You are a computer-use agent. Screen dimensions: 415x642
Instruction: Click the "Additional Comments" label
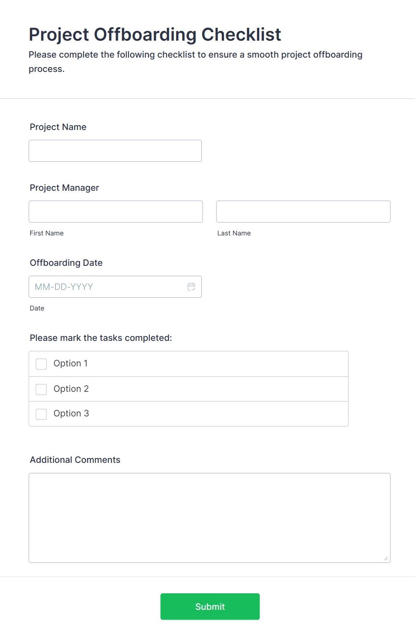point(75,460)
